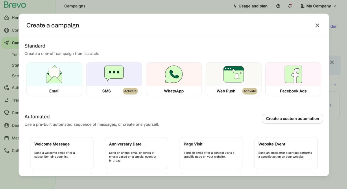Open the notifications bell in the header
The image size is (347, 189).
[x=290, y=6]
